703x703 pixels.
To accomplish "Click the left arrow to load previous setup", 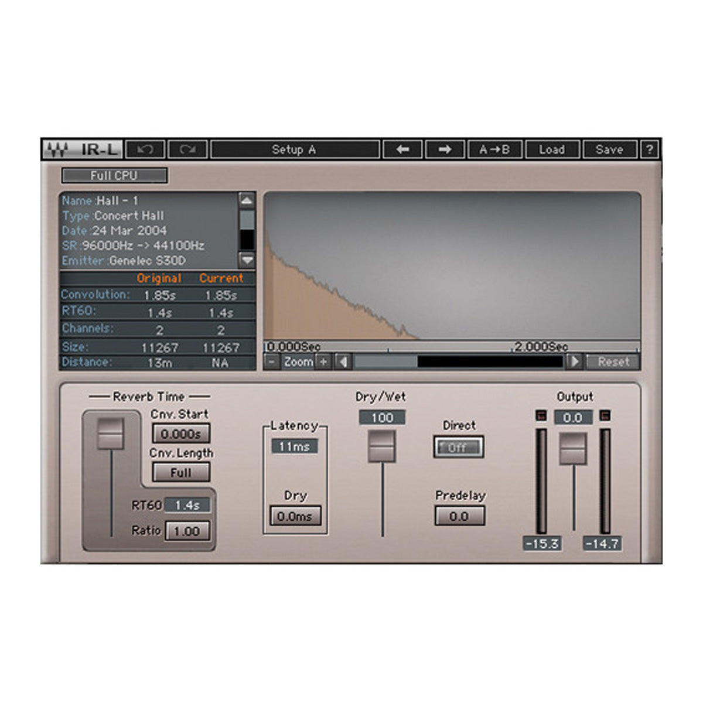I will tap(402, 150).
